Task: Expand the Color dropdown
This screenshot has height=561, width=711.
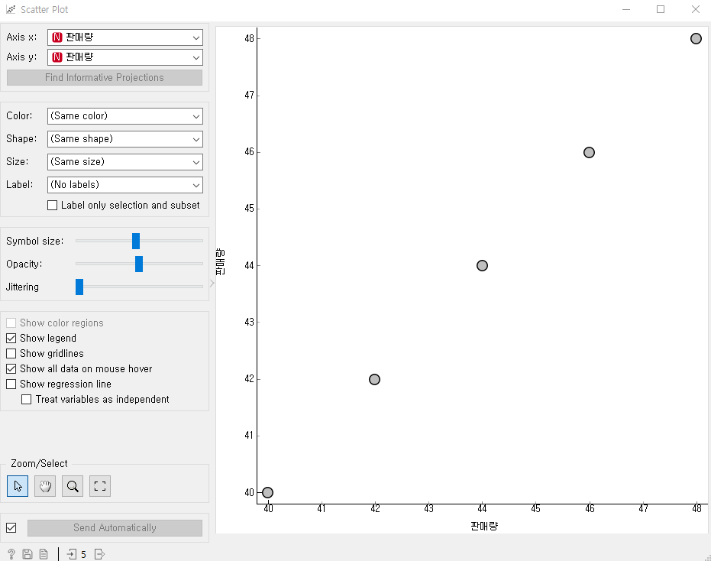Action: click(x=125, y=116)
